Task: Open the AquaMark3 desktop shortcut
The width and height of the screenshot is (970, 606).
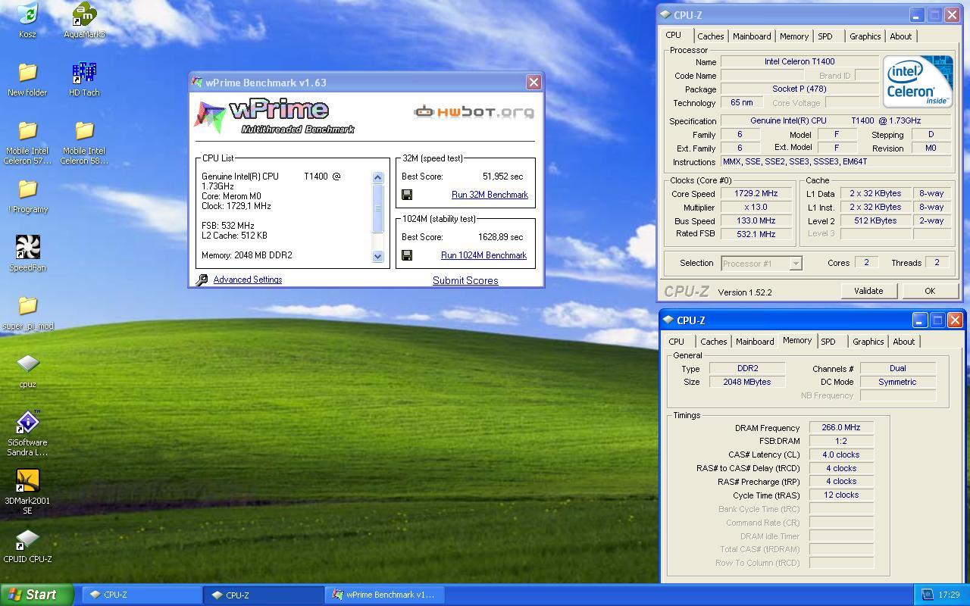Action: click(84, 14)
